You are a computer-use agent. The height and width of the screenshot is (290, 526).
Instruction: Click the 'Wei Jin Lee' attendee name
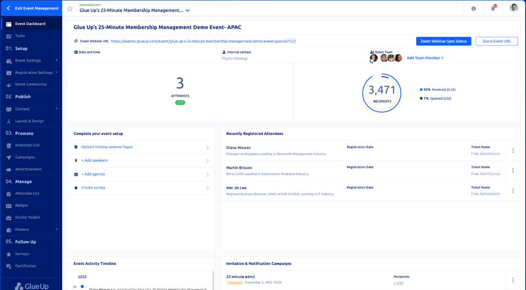point(236,188)
